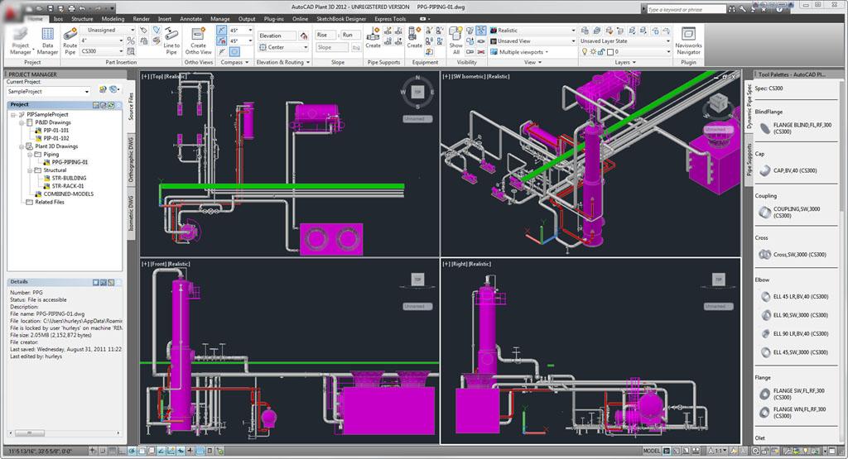Viewport: 848px width, 459px height.
Task: Select FLANGE WN,FL,RF,300 palette item
Action: (793, 413)
